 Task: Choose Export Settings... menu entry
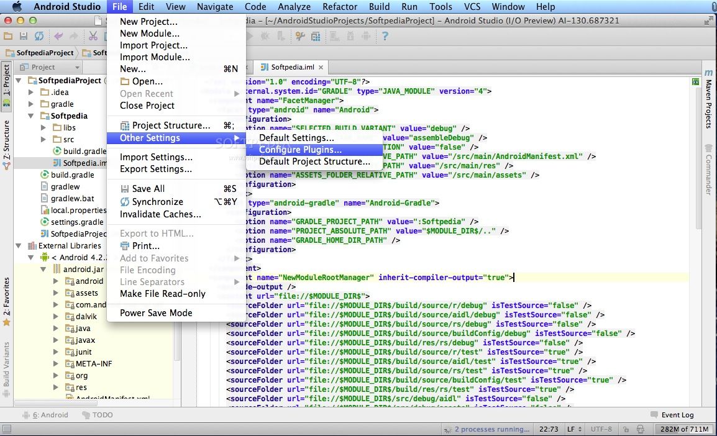[176, 169]
